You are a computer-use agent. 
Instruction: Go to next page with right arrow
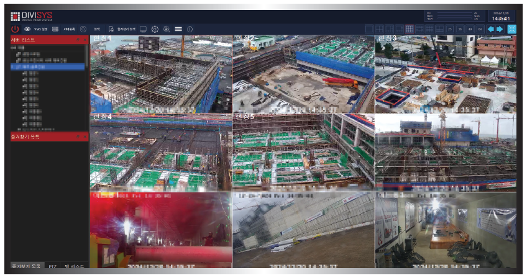click(x=499, y=29)
